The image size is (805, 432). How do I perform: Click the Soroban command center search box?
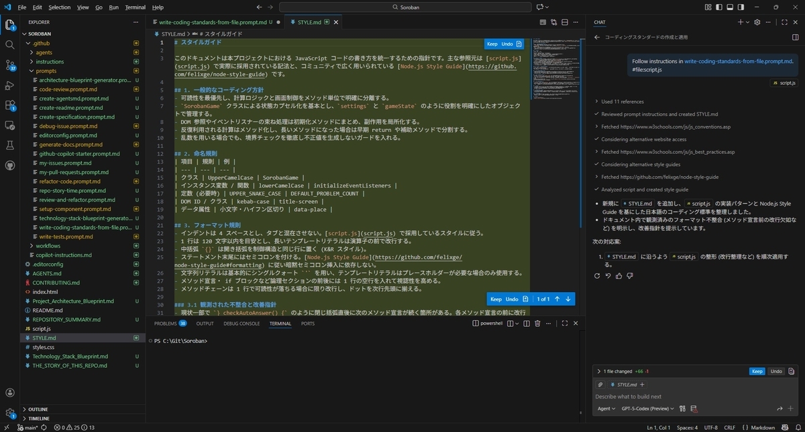[x=405, y=7]
